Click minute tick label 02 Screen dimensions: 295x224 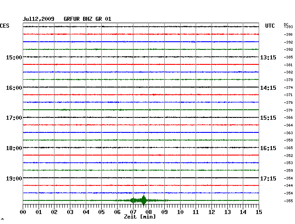click(x=54, y=212)
